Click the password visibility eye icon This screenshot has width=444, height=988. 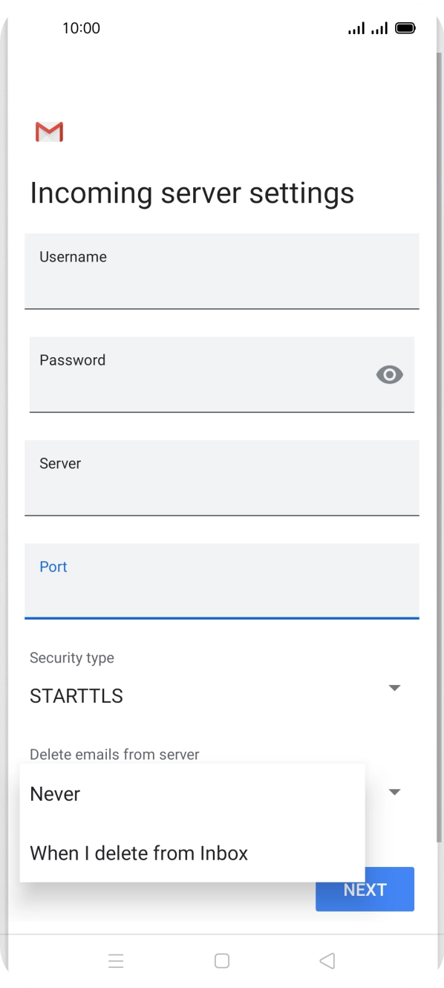coord(389,374)
